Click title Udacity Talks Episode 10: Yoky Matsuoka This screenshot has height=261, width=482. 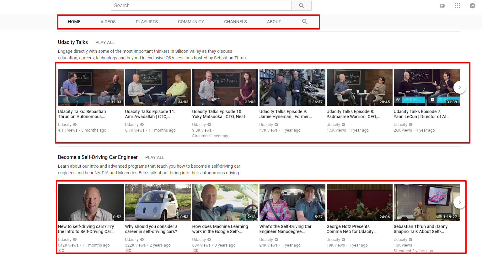219,114
